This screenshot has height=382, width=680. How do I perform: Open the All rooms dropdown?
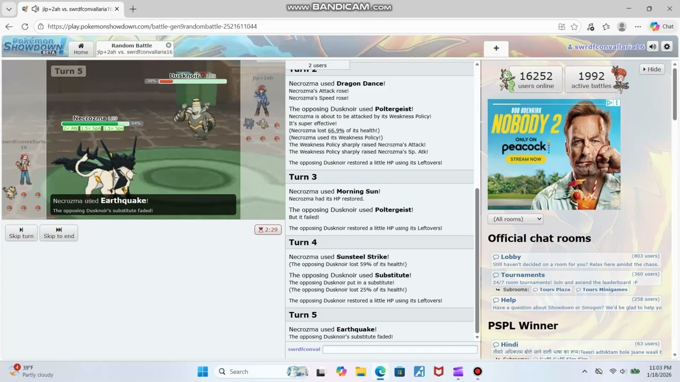tap(515, 219)
